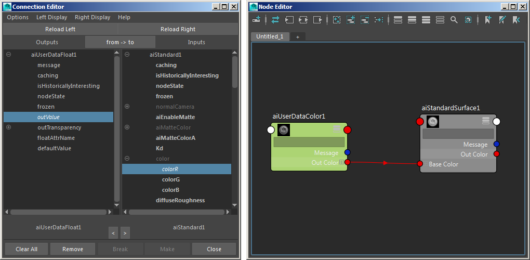
Task: Select the colorG input attribute
Action: point(171,179)
